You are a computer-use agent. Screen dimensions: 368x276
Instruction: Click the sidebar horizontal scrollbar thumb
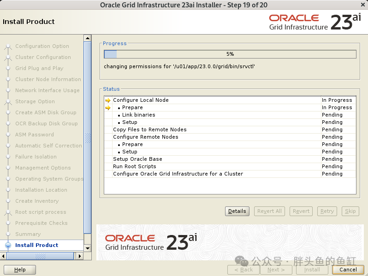tap(40, 256)
